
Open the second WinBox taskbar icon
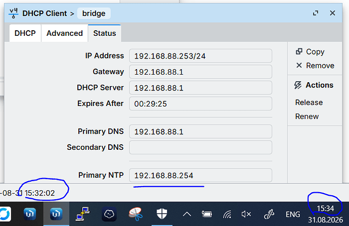pos(56,214)
